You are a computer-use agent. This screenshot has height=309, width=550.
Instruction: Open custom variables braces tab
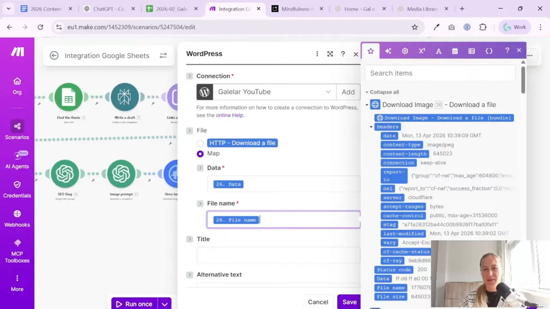[489, 51]
